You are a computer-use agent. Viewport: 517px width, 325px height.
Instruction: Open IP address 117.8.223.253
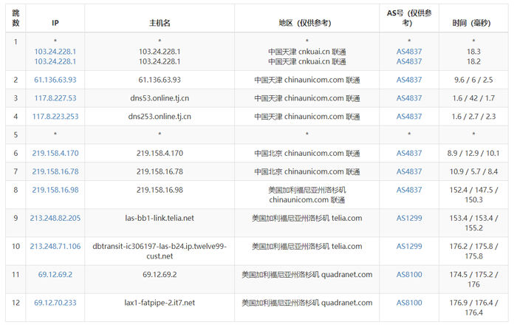55,117
